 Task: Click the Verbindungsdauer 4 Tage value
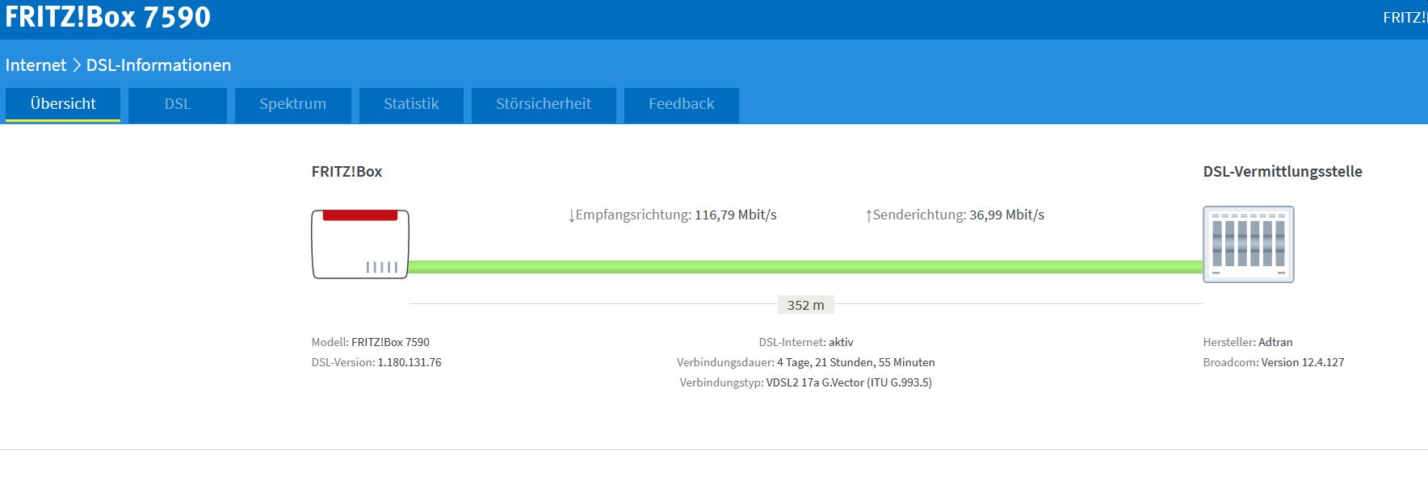[x=806, y=362]
